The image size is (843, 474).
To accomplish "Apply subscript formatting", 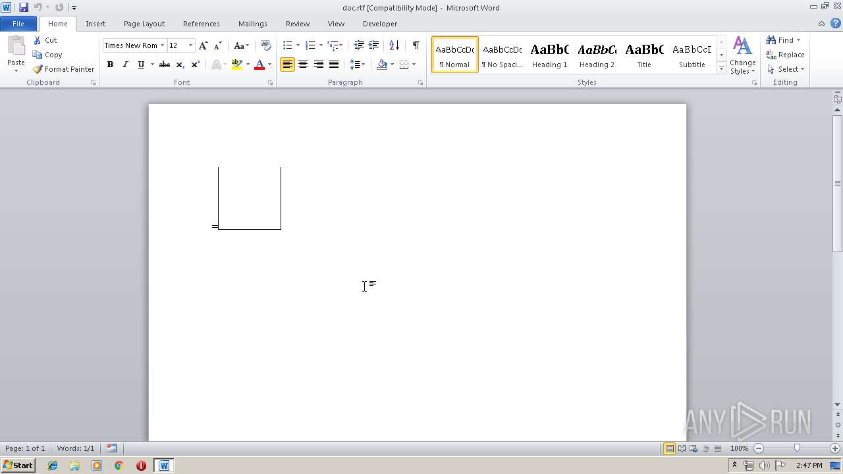I will click(180, 65).
